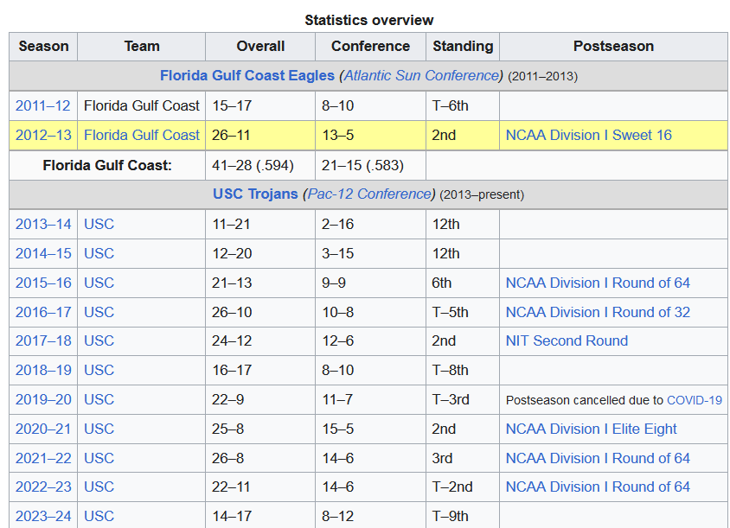This screenshot has height=528, width=730.
Task: Open the 2021–22 season link
Action: coord(43,458)
